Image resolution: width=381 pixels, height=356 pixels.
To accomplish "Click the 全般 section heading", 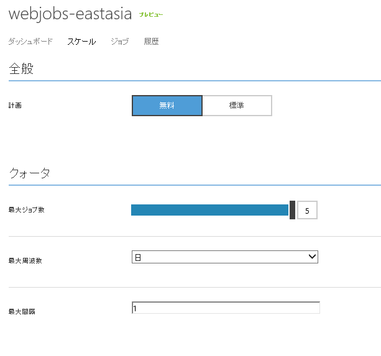I will pos(21,69).
